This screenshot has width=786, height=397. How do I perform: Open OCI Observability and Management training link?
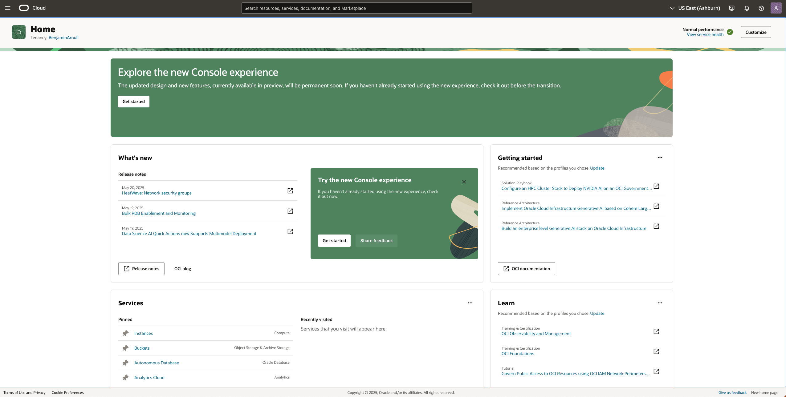tap(536, 334)
